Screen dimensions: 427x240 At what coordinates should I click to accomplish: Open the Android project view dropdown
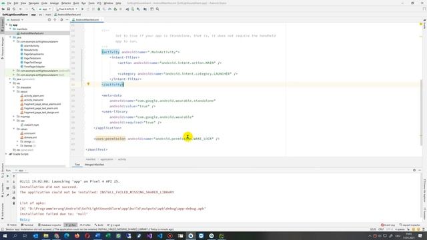click(x=15, y=19)
